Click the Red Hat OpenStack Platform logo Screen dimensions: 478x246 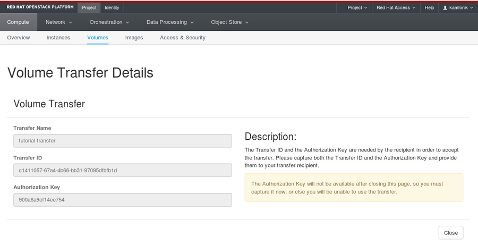(x=40, y=7)
